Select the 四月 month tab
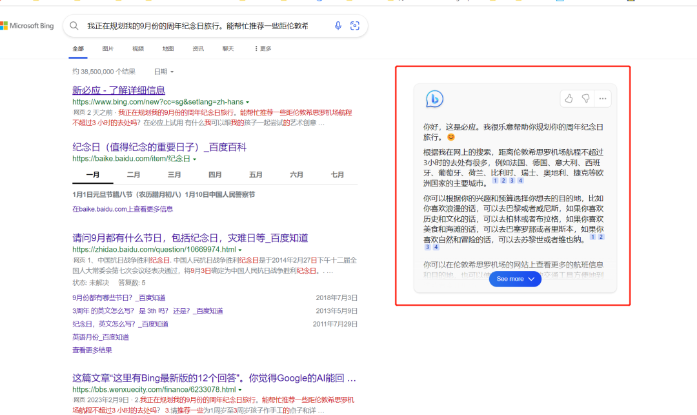The image size is (697, 415). click(x=215, y=175)
